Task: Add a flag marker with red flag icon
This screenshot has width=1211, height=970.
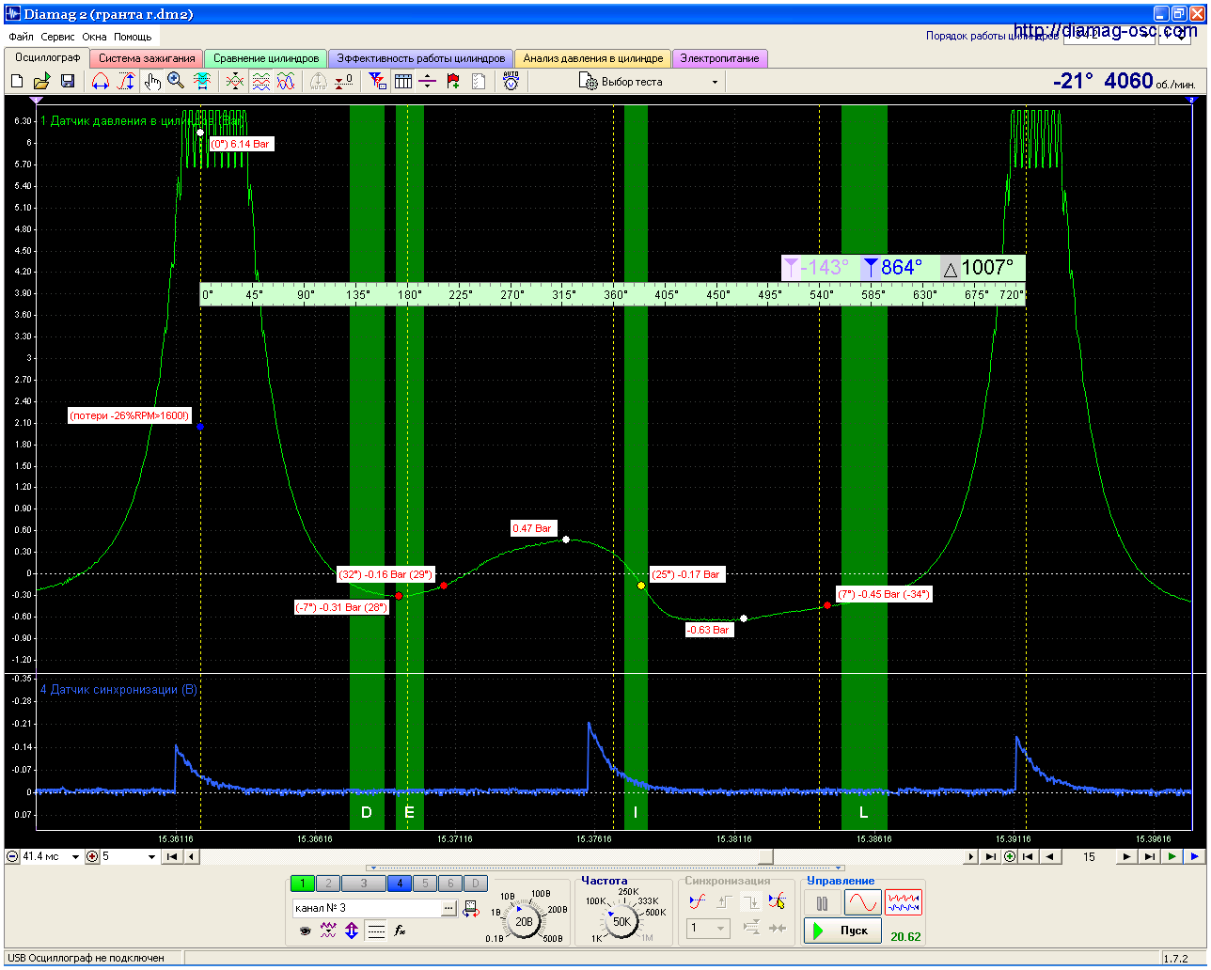Action: click(453, 82)
